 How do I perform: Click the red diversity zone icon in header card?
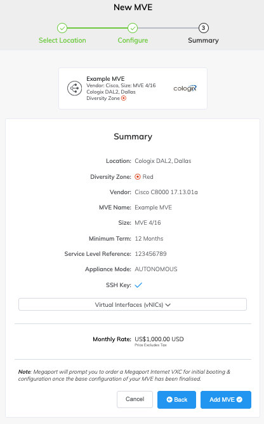tap(124, 98)
